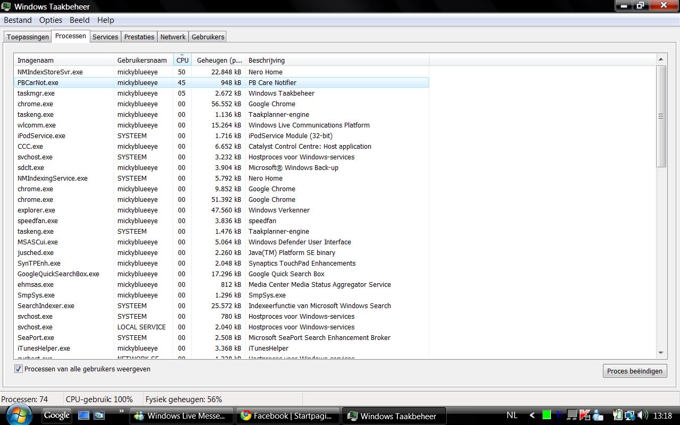This screenshot has width=680, height=425.
Task: Click the red Kaspersky tray icon
Action: pyautogui.click(x=585, y=415)
